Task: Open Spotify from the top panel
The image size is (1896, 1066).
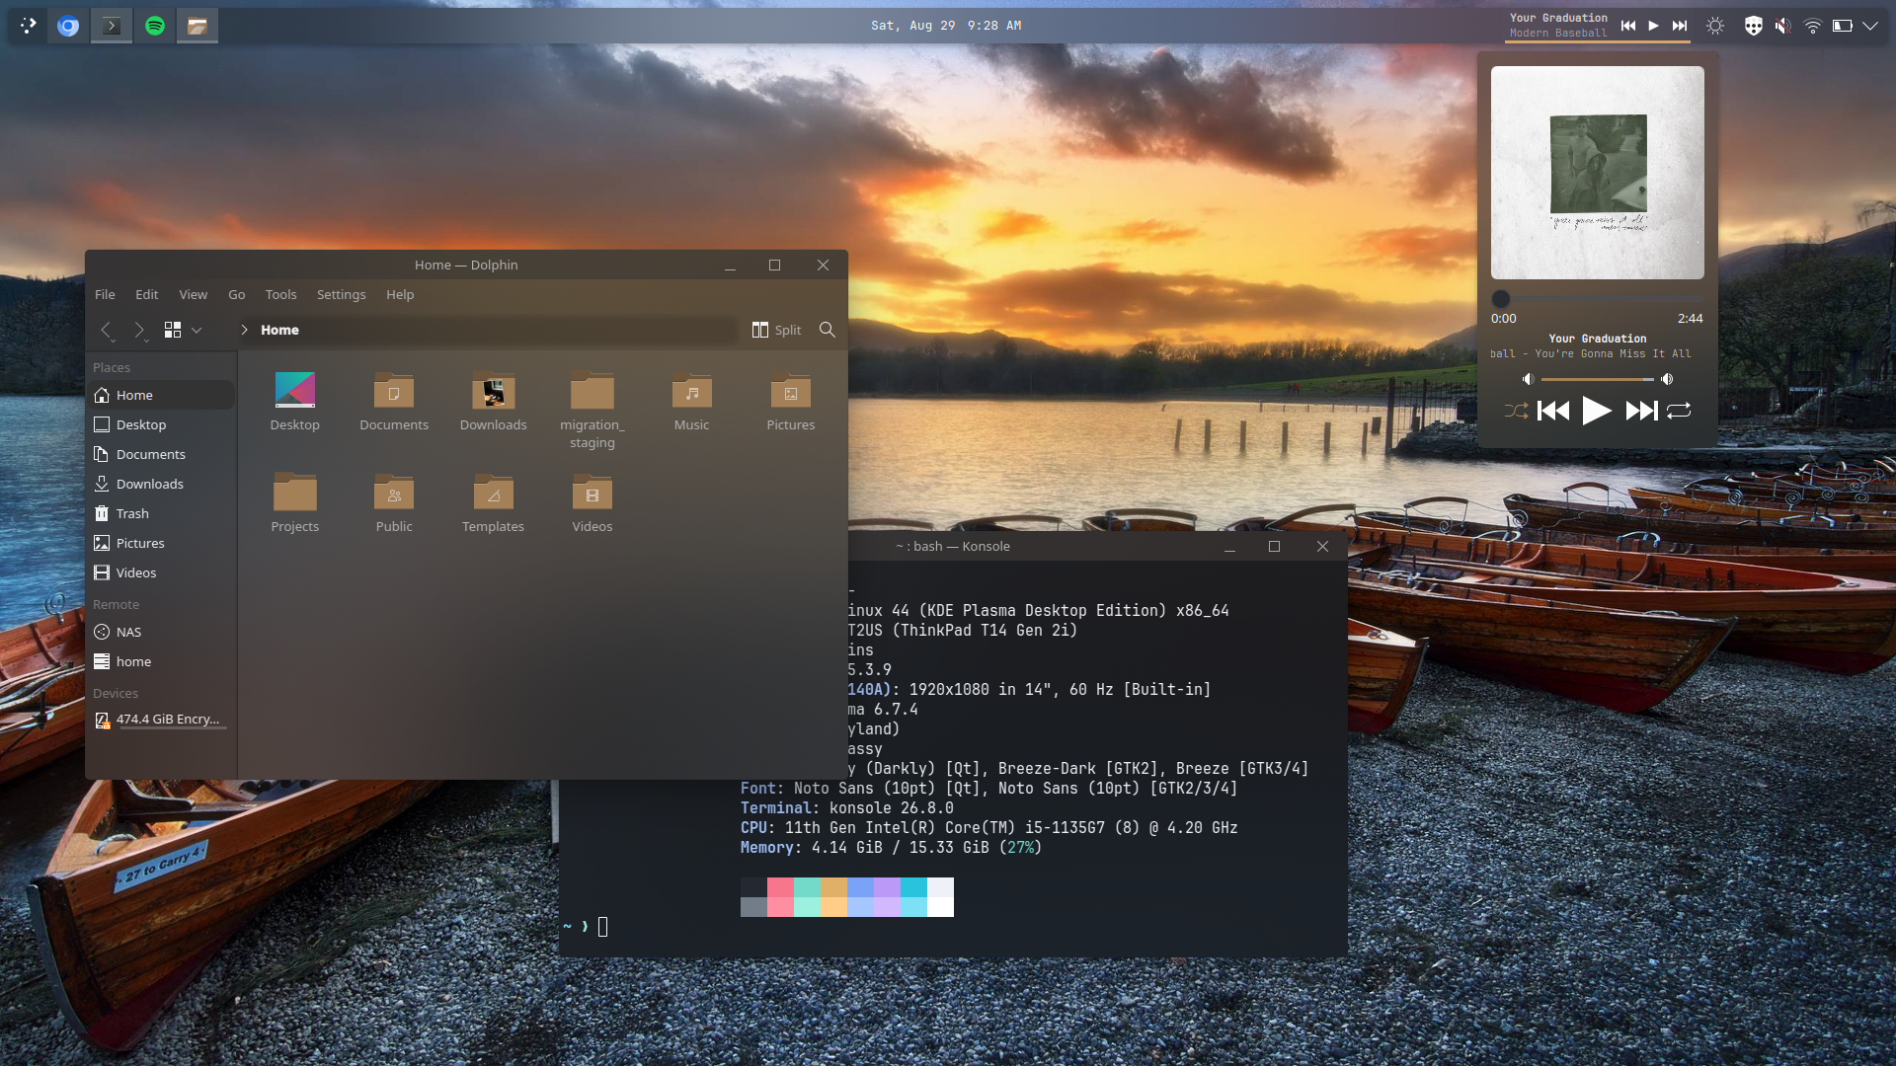Action: (x=155, y=26)
